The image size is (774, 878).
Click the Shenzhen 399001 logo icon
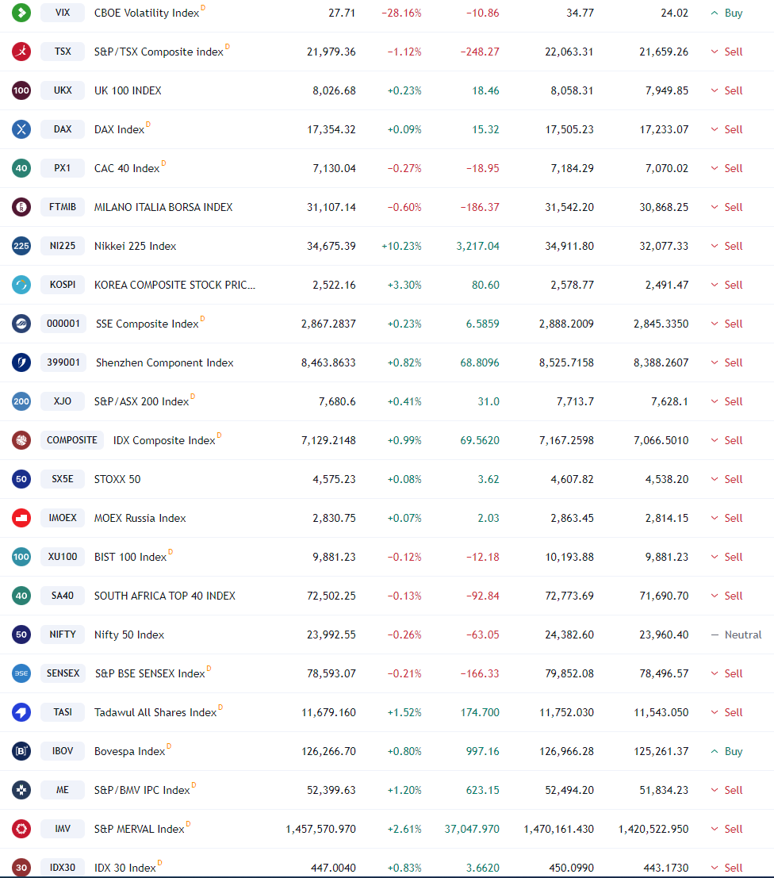(x=21, y=362)
